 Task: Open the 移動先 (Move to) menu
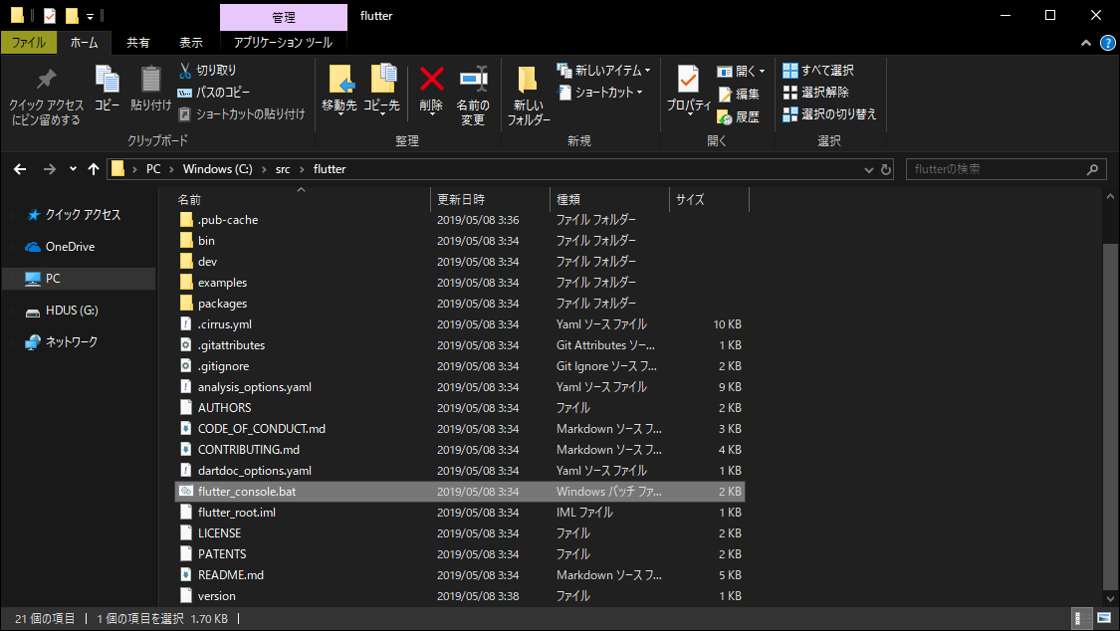339,91
